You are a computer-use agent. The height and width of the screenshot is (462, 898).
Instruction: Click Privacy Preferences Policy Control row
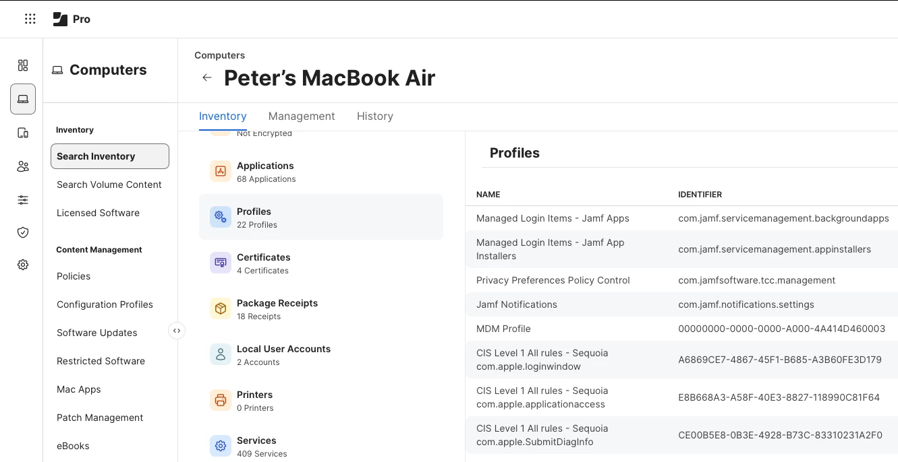(x=681, y=280)
